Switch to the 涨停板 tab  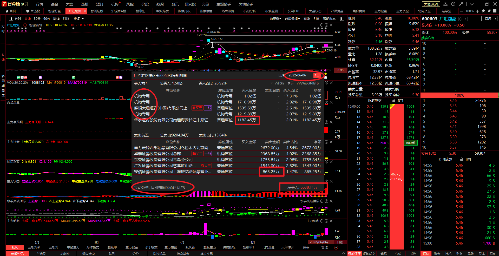tap(184, 11)
